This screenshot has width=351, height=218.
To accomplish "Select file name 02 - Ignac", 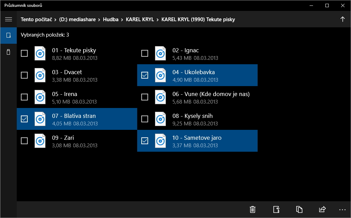I will pos(185,50).
